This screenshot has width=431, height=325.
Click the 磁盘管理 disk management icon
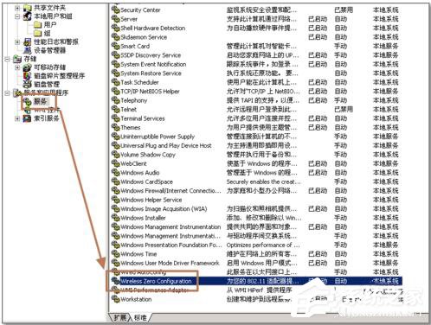click(28, 84)
